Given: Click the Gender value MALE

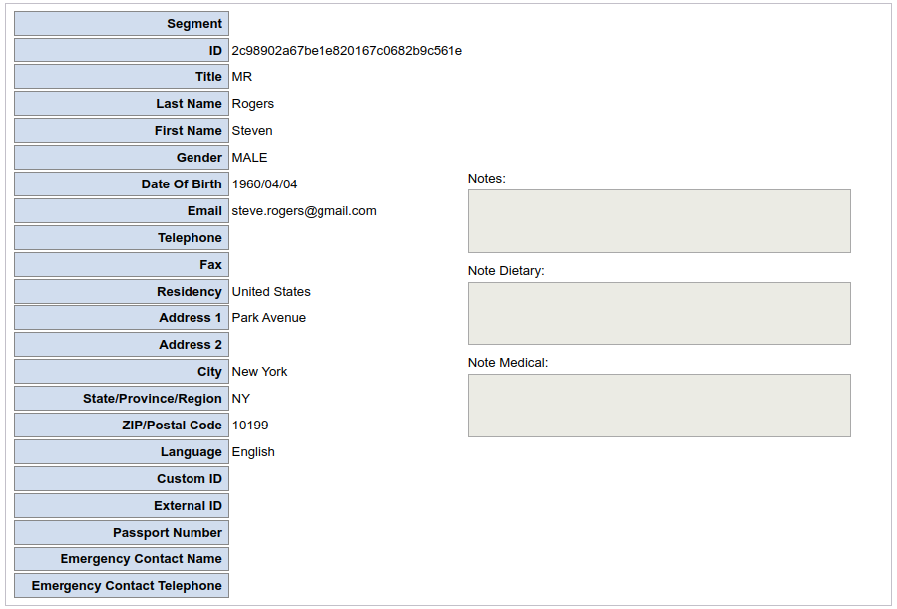Looking at the screenshot, I should pyautogui.click(x=249, y=158).
